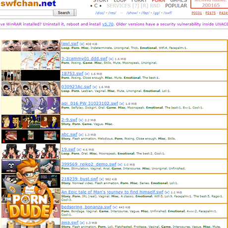This screenshot has width=228, height=228.
Task: Click the [W] icon after 030923Ac.swf
Action: coord(95,87)
